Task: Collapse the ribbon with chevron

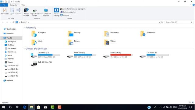Action: click(x=190, y=5)
